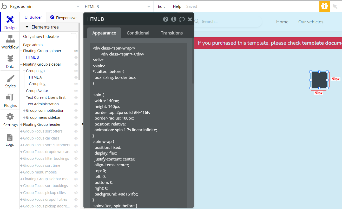Open the Logs section
The image size is (342, 209).
pyautogui.click(x=10, y=140)
